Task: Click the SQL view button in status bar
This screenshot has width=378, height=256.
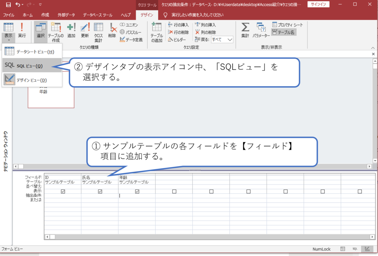Action: pyautogui.click(x=355, y=249)
